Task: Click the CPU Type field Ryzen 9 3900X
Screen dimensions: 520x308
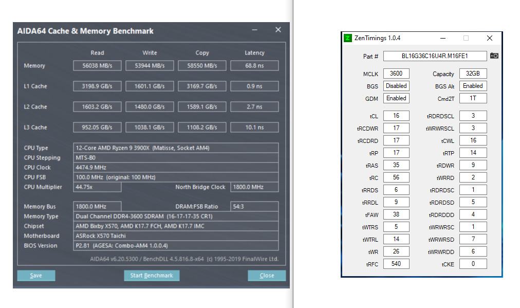Action: (x=176, y=148)
